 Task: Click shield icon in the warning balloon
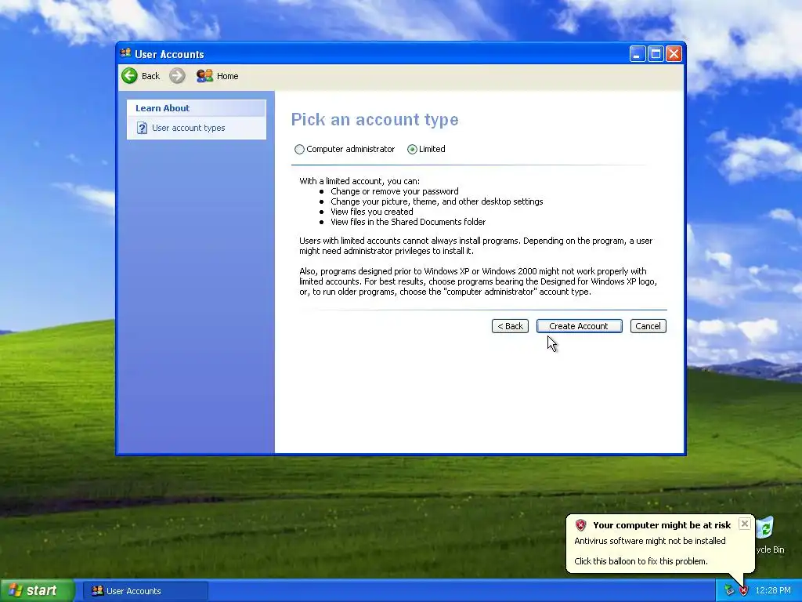coord(580,525)
